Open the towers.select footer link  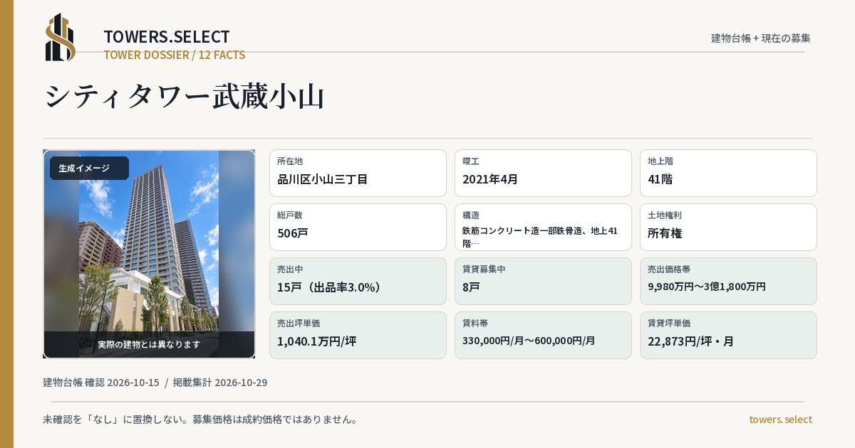coord(780,420)
